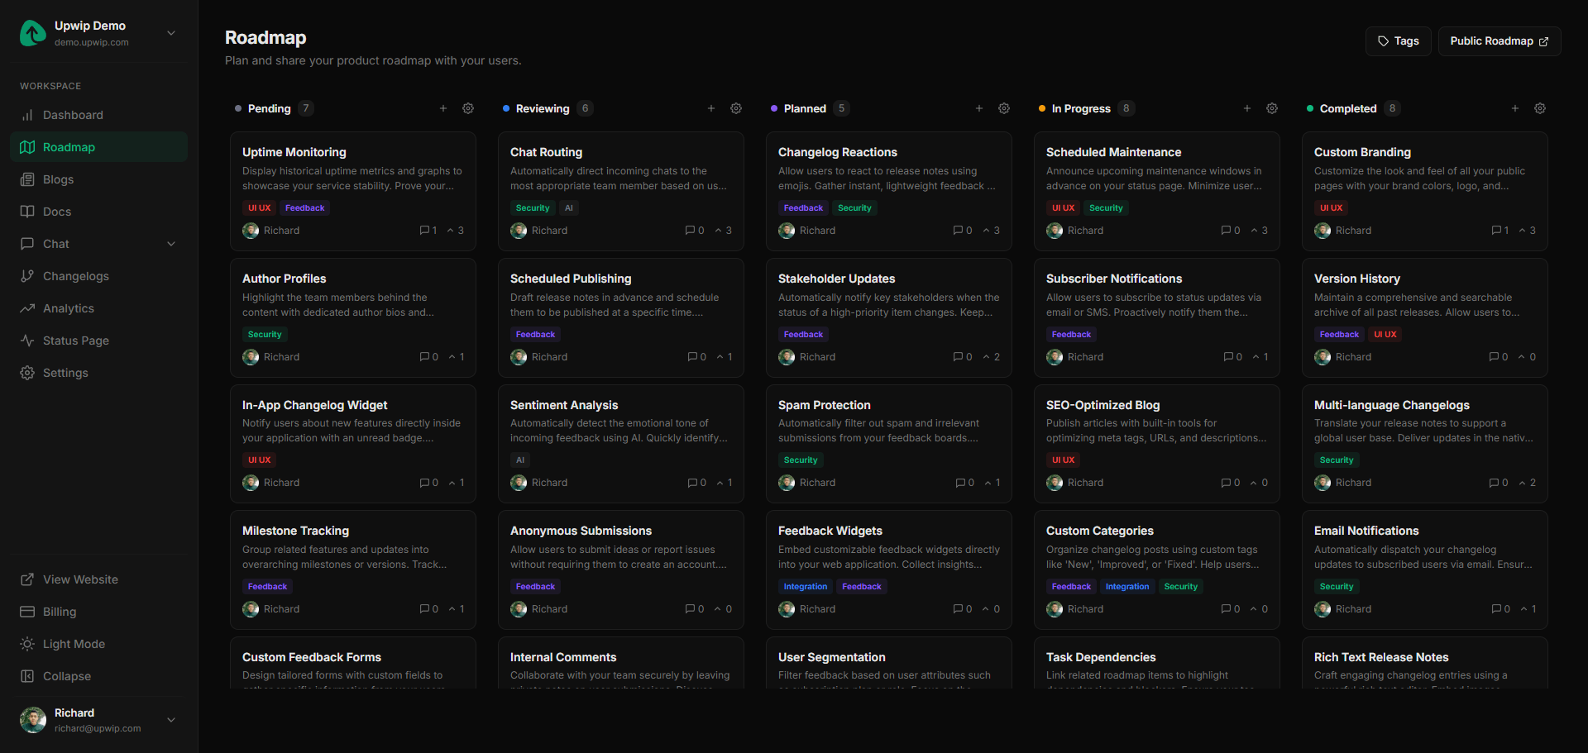
Task: Click the View Website link
Action: click(99, 579)
